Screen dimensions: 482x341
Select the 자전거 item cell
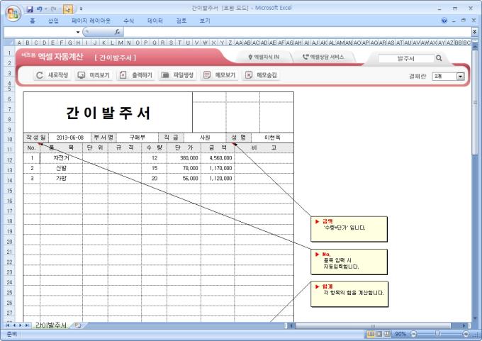pos(61,158)
